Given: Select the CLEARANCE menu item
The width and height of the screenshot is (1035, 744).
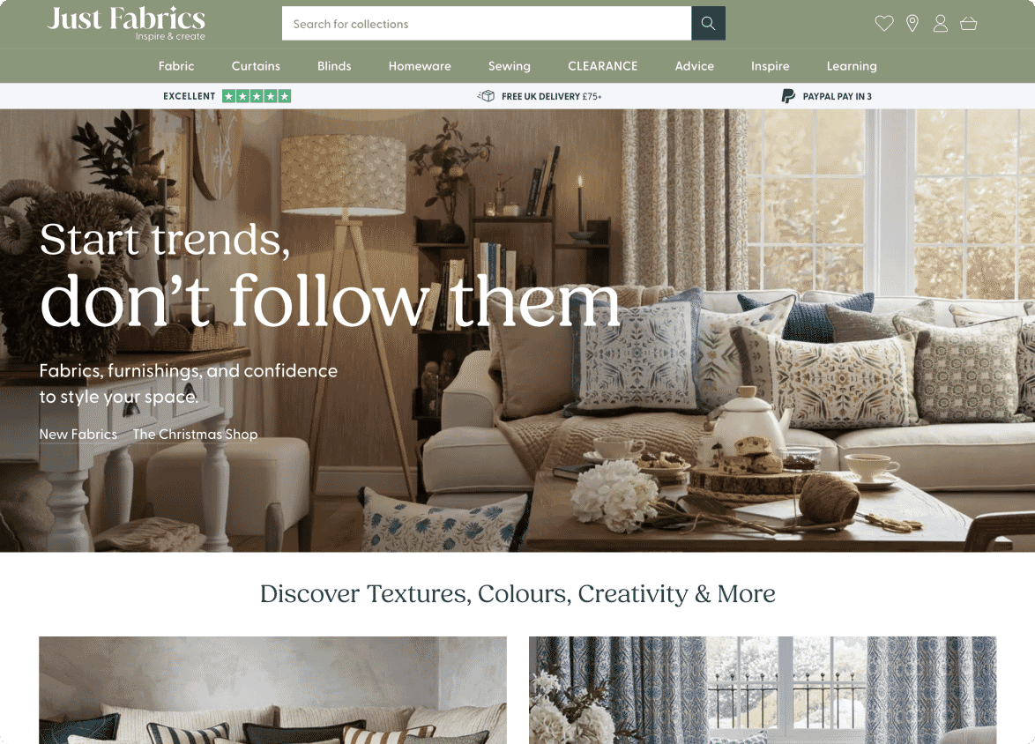Looking at the screenshot, I should pyautogui.click(x=603, y=66).
